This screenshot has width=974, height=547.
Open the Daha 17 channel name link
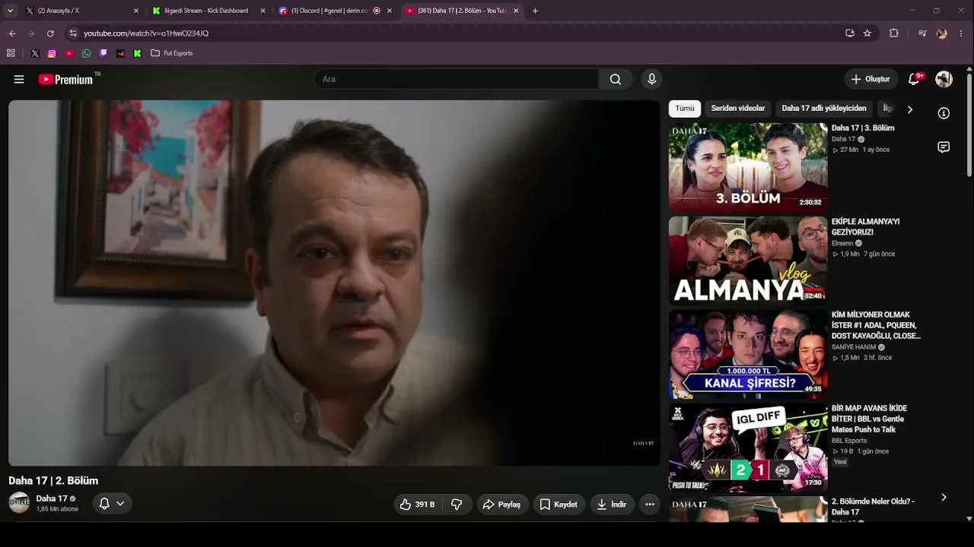tap(52, 498)
